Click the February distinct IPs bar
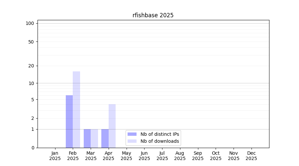The width and height of the screenshot is (299, 166). pyautogui.click(x=69, y=122)
